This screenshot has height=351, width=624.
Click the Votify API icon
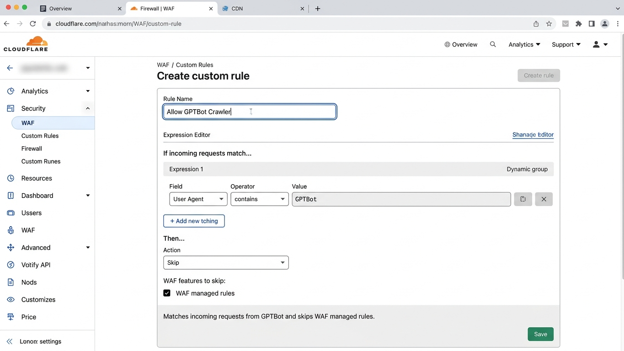[11, 265]
